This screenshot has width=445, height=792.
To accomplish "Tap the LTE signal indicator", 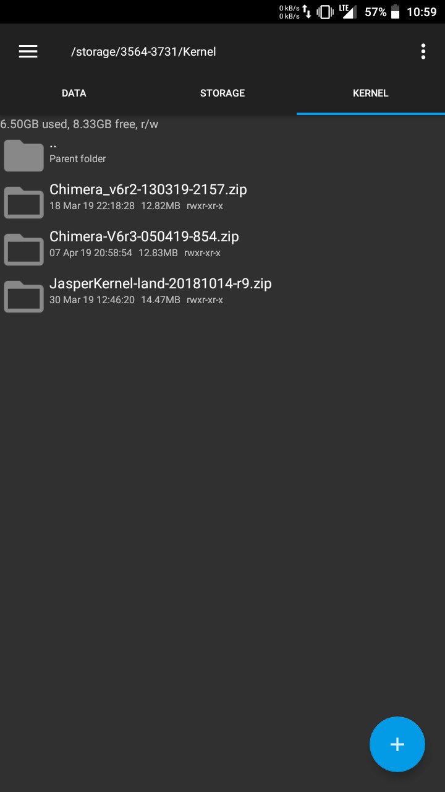I will (x=347, y=12).
